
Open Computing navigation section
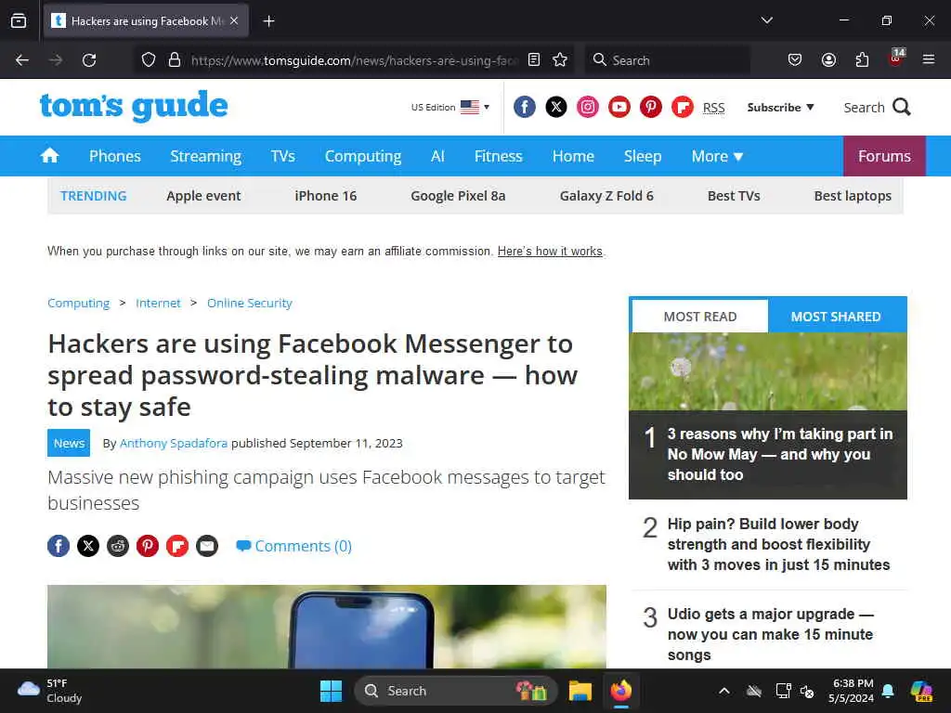click(x=363, y=156)
